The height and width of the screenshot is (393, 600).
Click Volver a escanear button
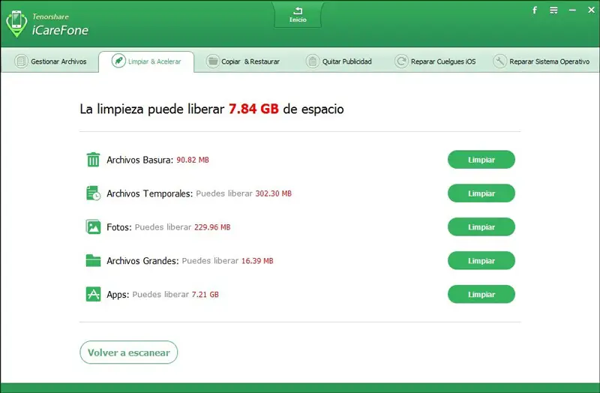128,352
